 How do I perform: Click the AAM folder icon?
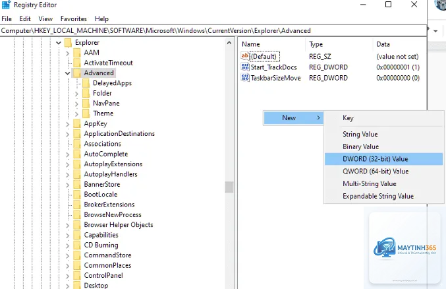coord(77,53)
